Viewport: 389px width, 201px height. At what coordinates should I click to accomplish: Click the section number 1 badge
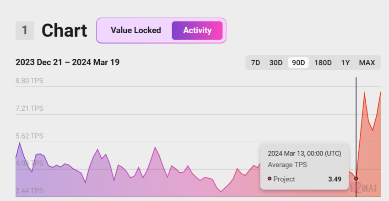pyautogui.click(x=25, y=31)
